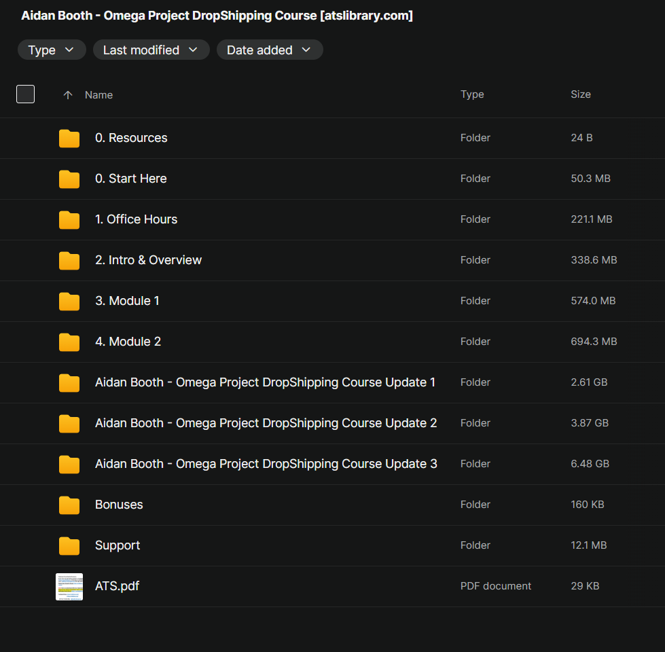The width and height of the screenshot is (665, 652).
Task: Open the '4. Module 2' folder name
Action: [x=128, y=341]
